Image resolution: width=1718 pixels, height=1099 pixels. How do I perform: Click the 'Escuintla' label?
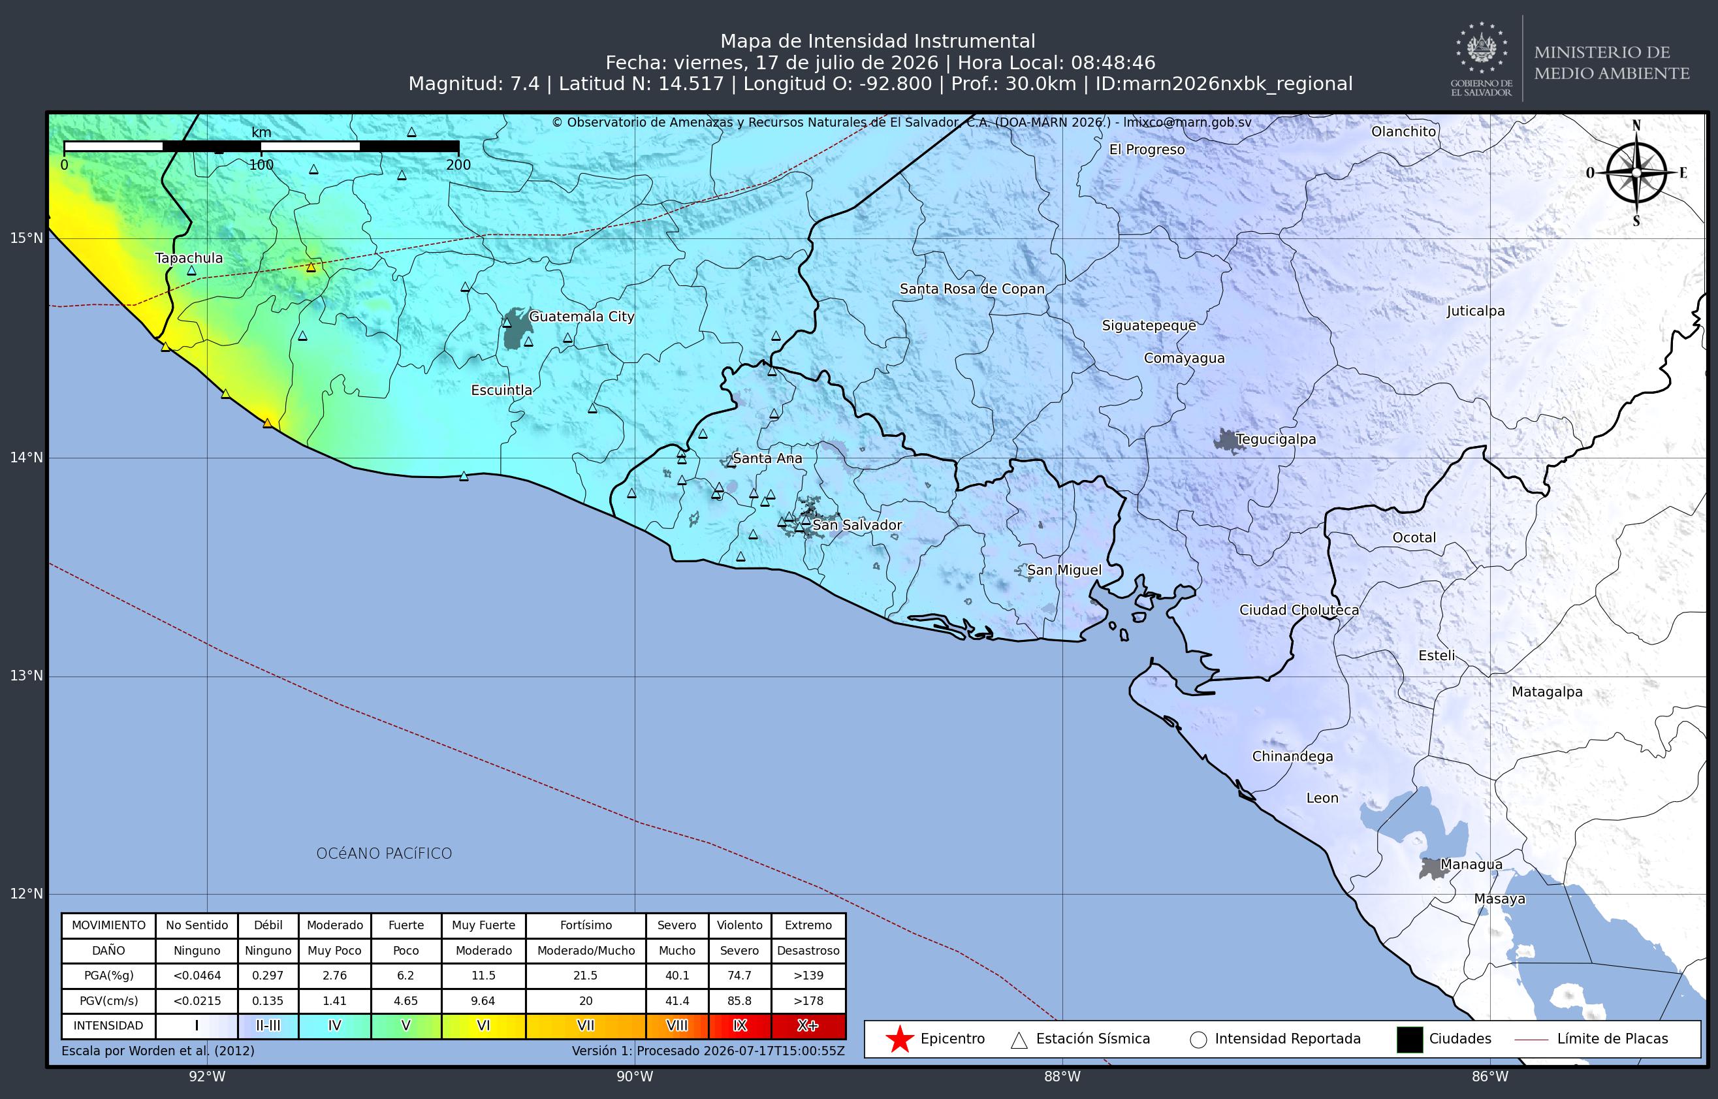coord(501,390)
